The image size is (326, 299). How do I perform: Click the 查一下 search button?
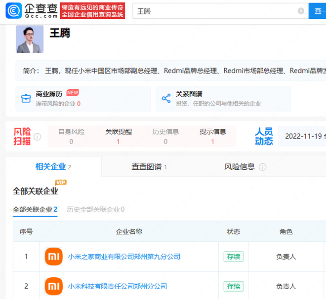(318, 11)
